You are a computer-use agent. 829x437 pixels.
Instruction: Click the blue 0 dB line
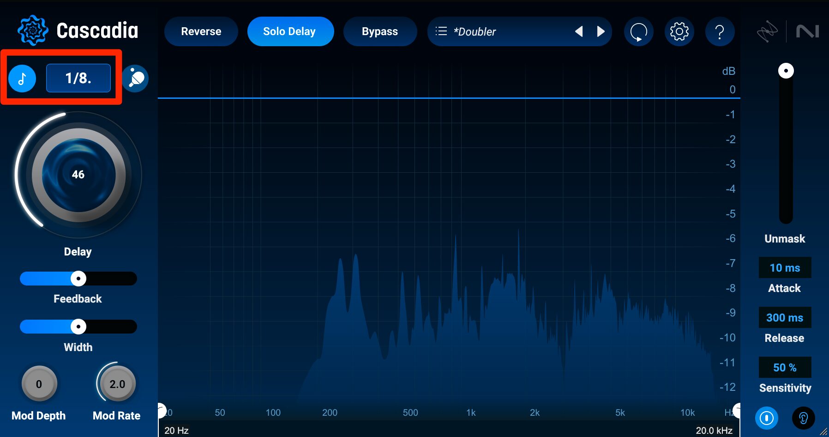pos(449,98)
